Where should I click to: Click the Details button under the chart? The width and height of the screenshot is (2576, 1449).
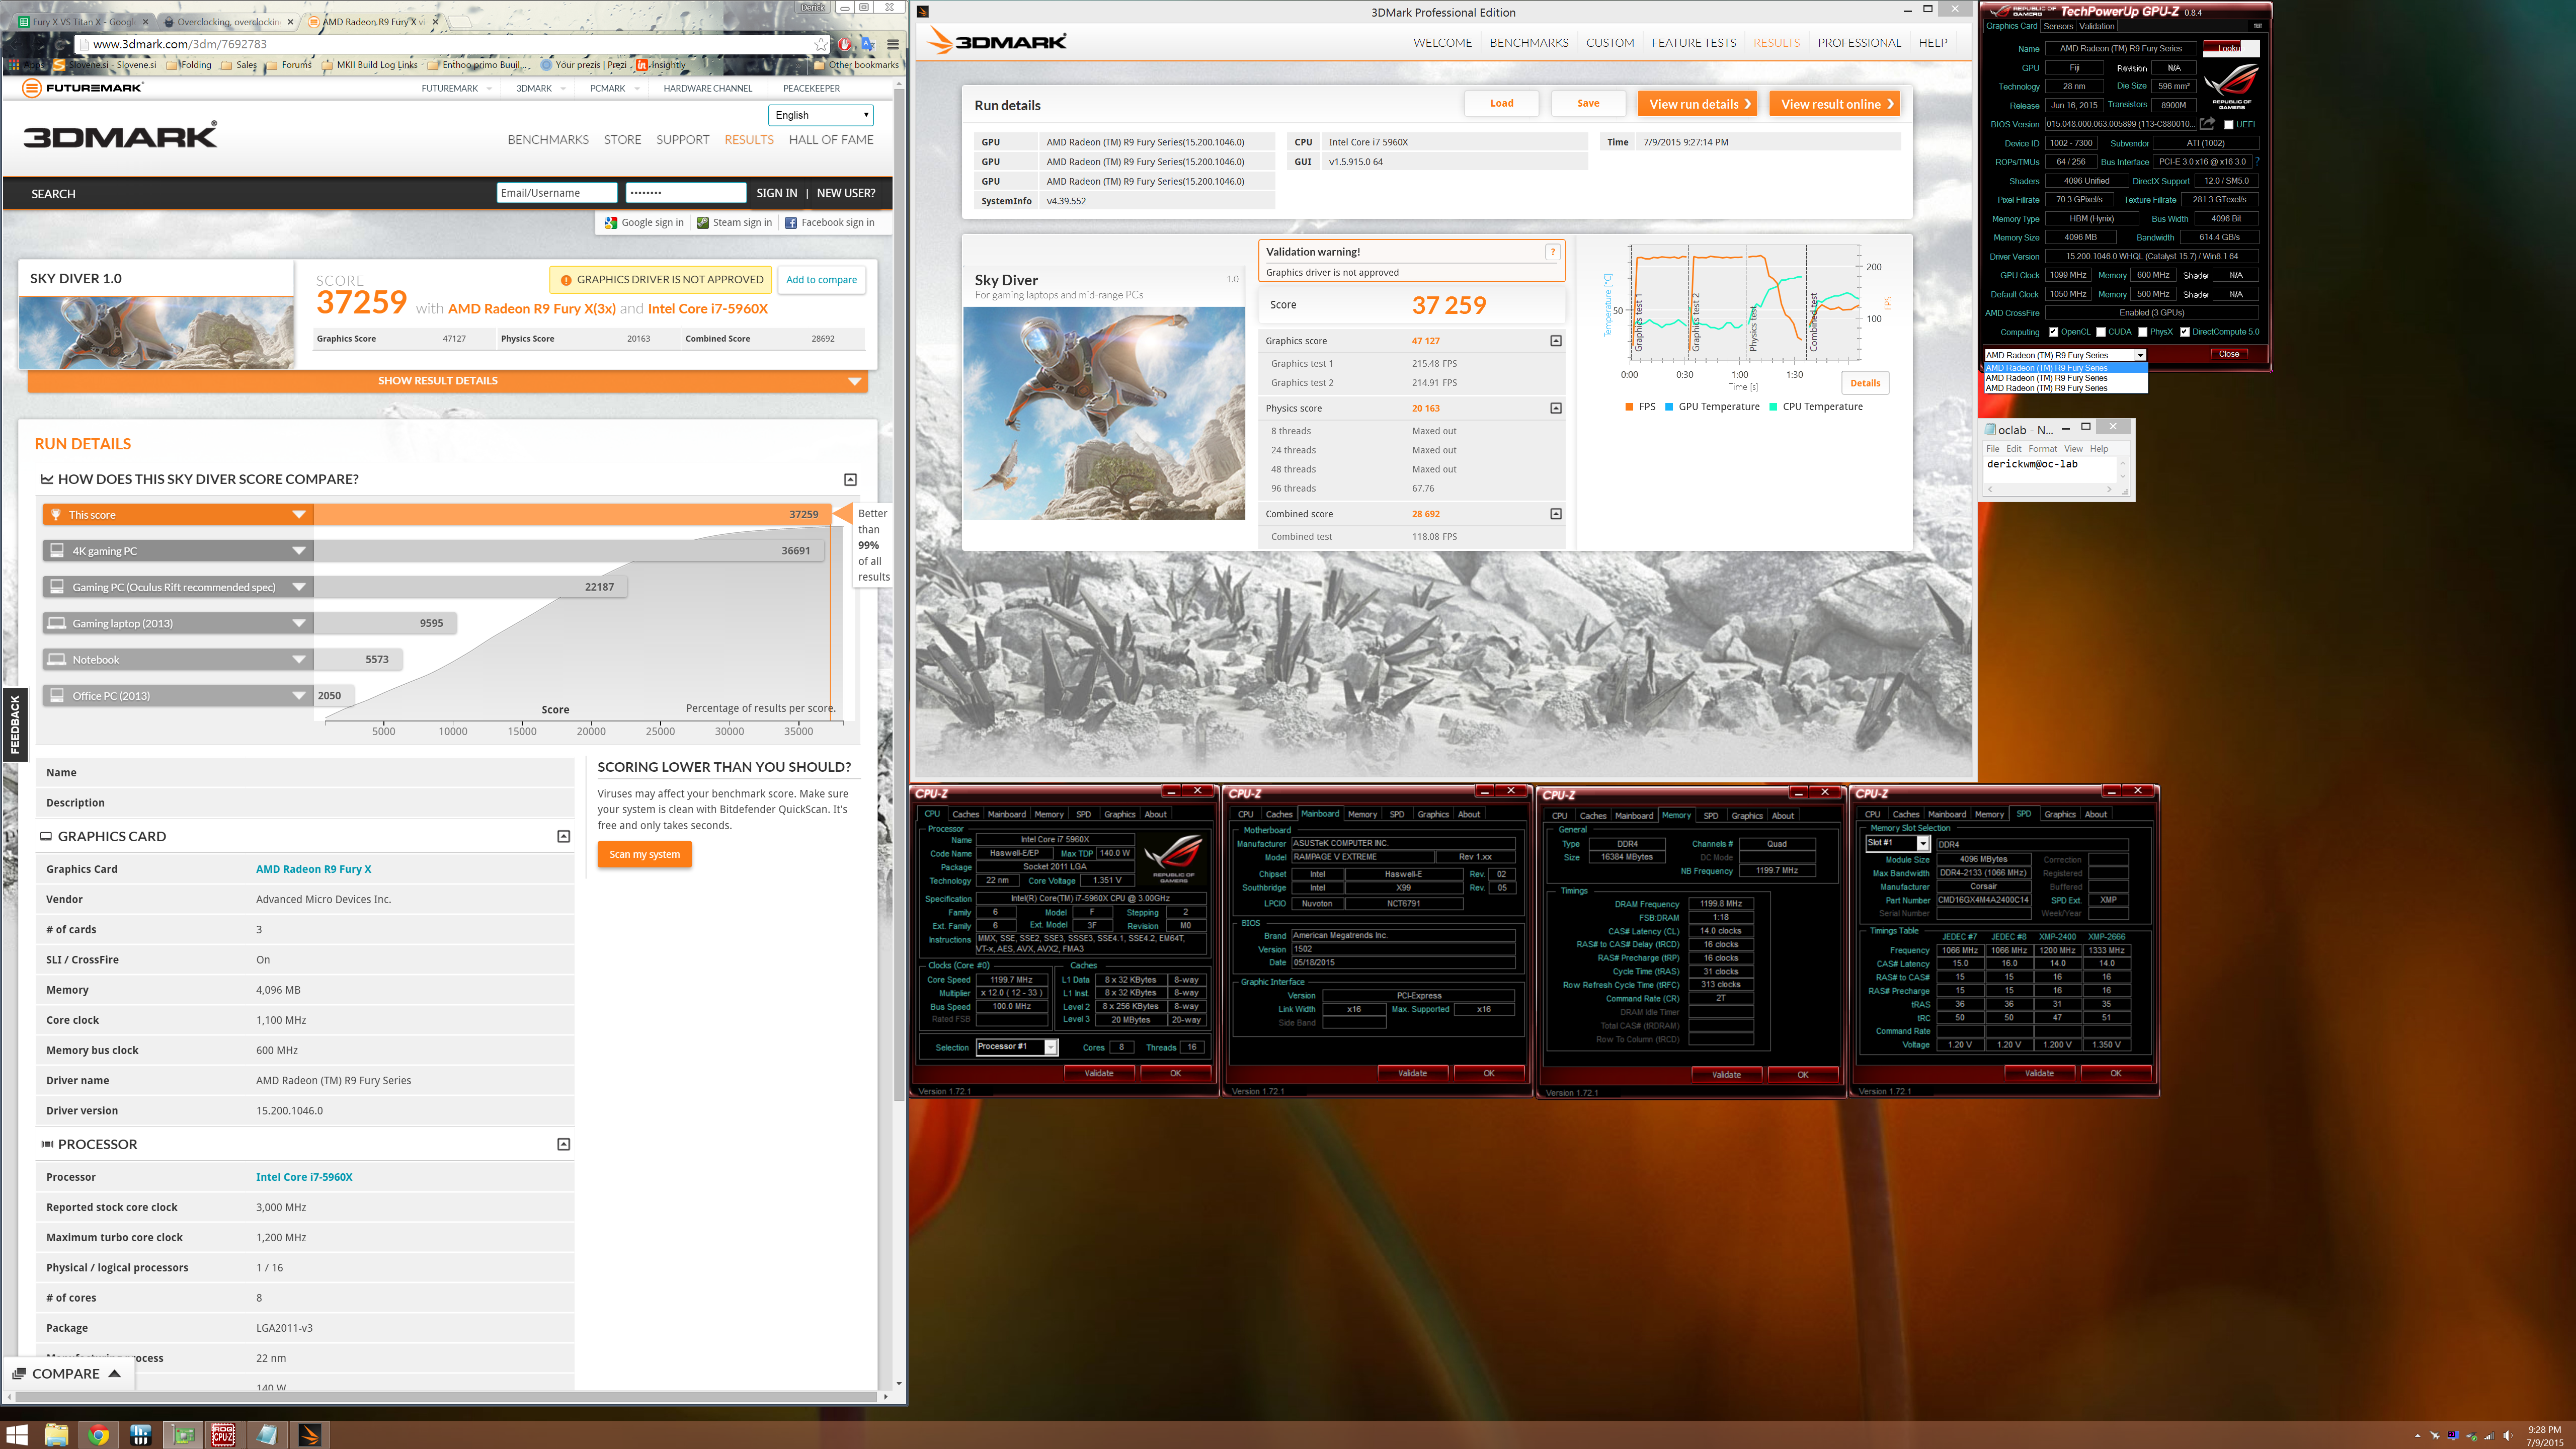[1864, 383]
